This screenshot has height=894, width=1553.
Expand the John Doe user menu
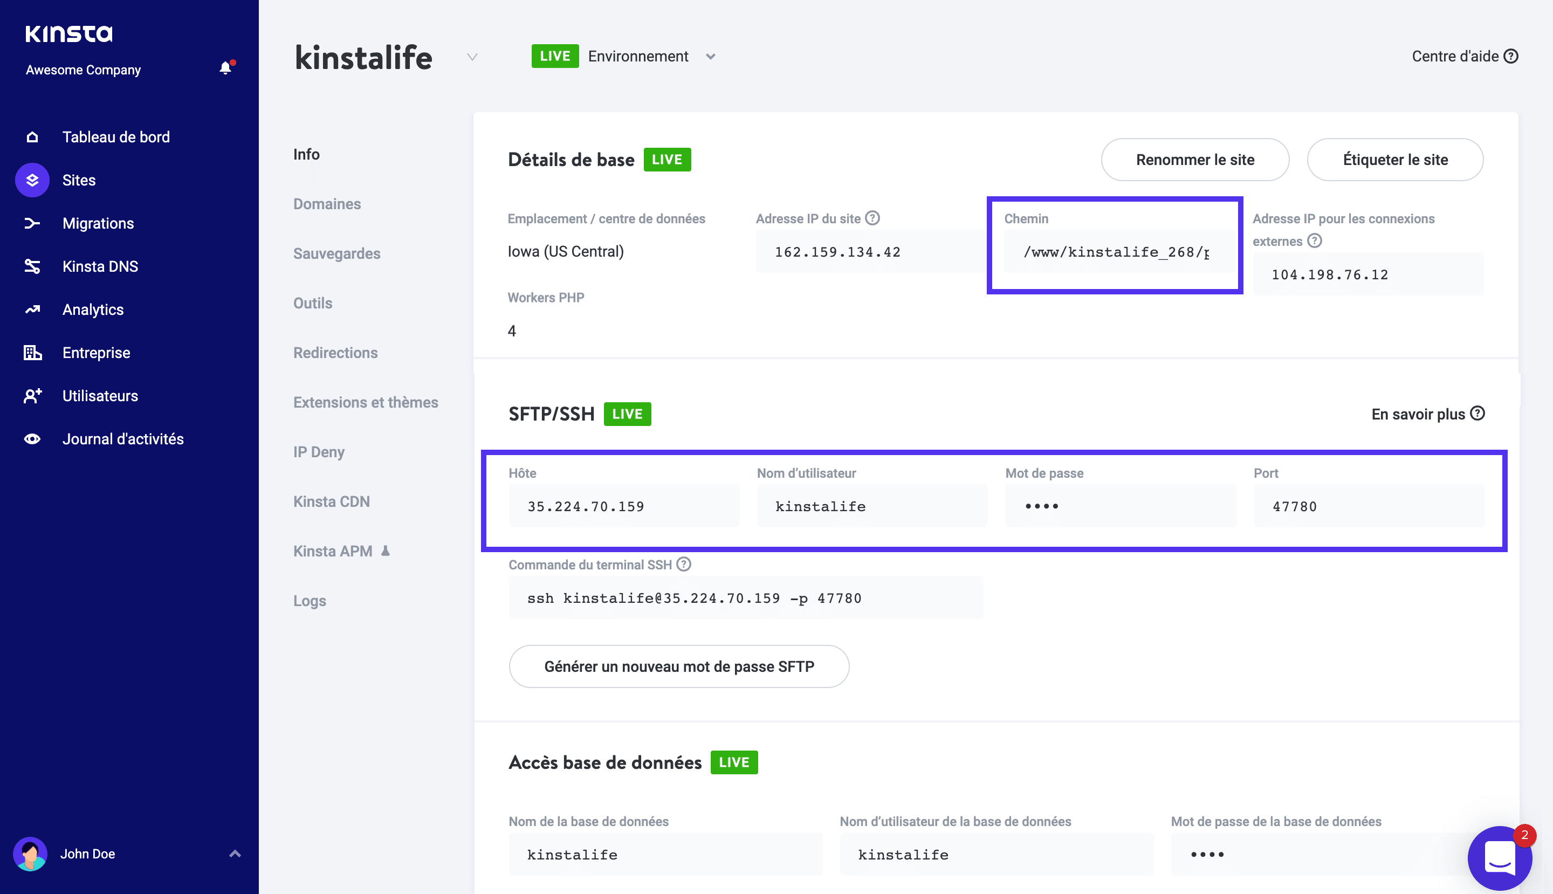235,854
